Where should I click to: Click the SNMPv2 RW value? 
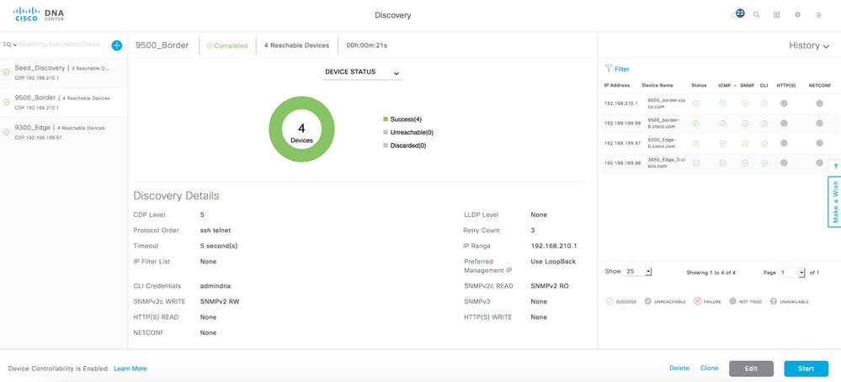click(220, 301)
